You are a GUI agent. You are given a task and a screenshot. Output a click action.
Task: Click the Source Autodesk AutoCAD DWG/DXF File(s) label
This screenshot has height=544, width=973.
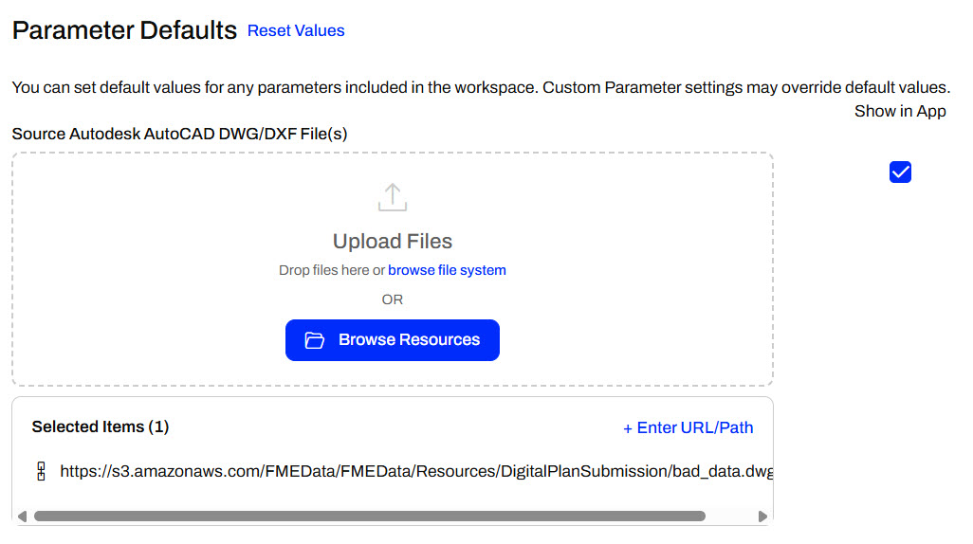pyautogui.click(x=179, y=134)
